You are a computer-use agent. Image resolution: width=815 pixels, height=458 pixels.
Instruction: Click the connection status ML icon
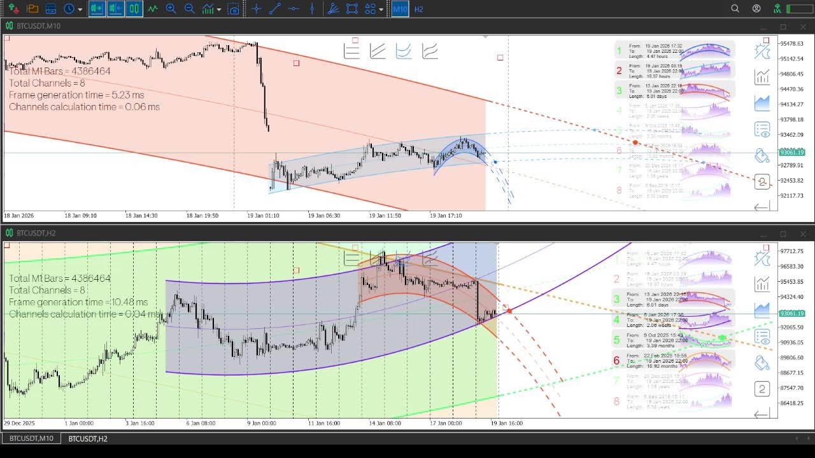coord(777,9)
